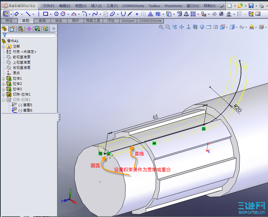Select the sketch Text tool
Viewport: 268px width, 217px height.
[x=150, y=14]
